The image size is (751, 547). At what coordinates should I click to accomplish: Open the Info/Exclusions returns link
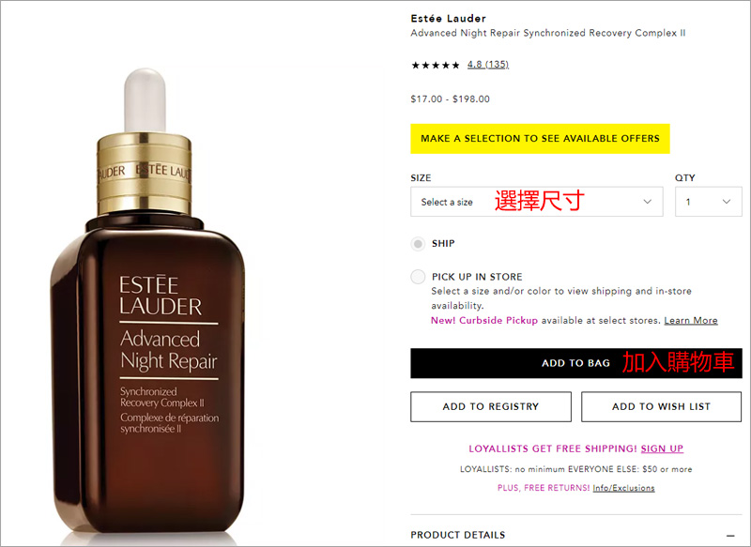coord(623,488)
